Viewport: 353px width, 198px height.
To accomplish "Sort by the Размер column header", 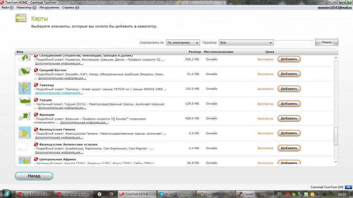I will (195, 52).
